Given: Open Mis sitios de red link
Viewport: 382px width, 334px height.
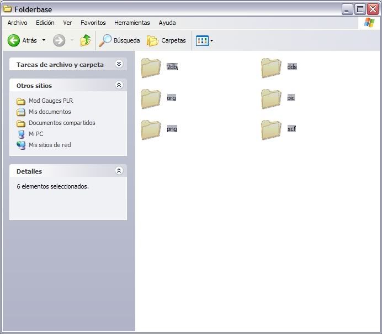Looking at the screenshot, I should pyautogui.click(x=50, y=145).
